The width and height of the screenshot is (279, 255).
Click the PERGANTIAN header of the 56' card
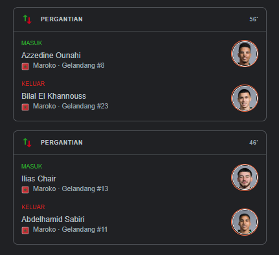pos(61,19)
